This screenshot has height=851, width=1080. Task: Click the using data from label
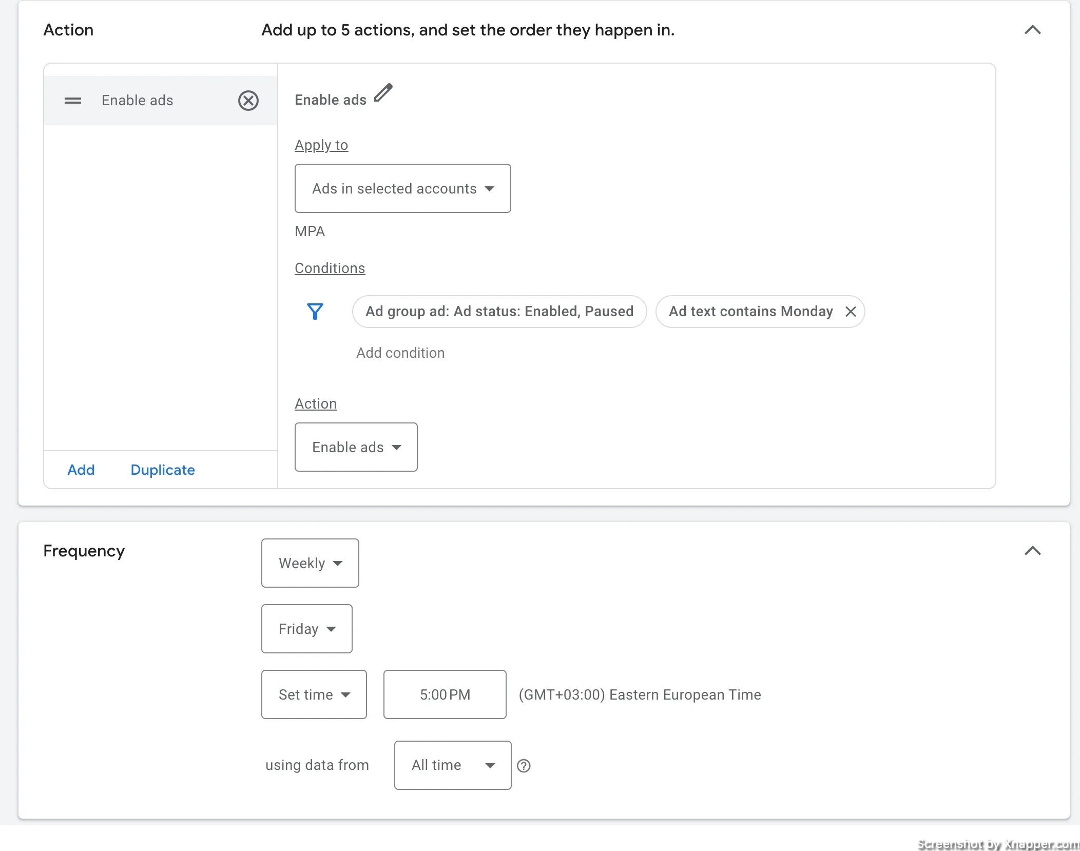317,765
